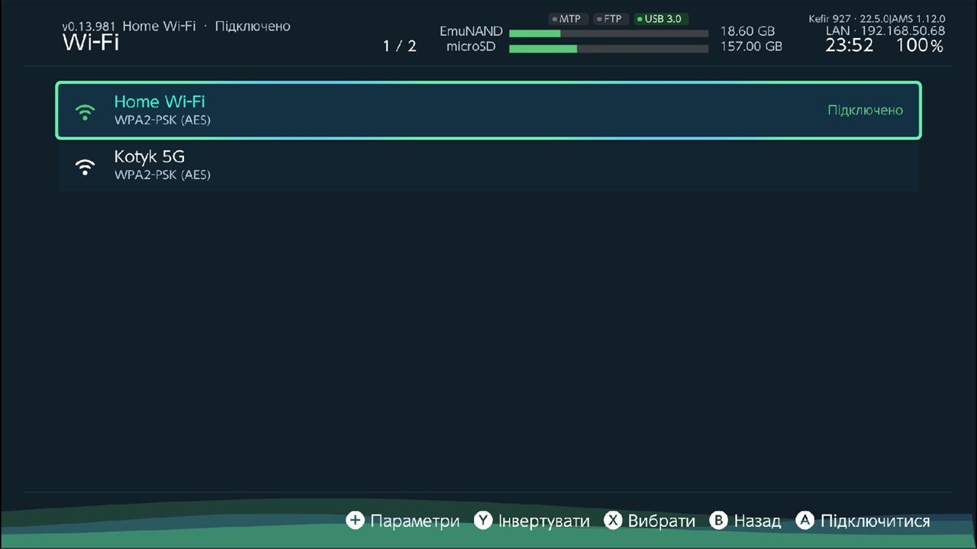Viewport: 977px width, 549px height.
Task: Click the 157.00 GB free space value
Action: 751,47
